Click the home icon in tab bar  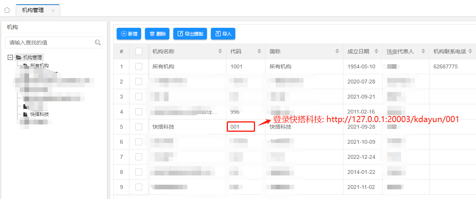7,10
